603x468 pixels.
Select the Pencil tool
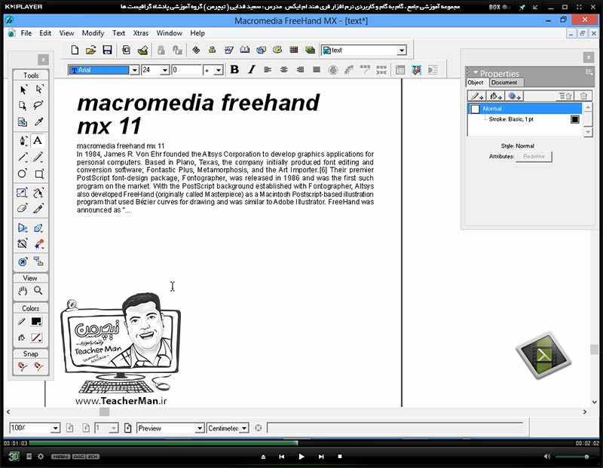click(x=38, y=157)
